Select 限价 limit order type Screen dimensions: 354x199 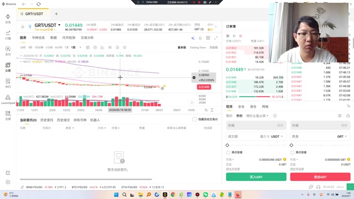coord(229,116)
